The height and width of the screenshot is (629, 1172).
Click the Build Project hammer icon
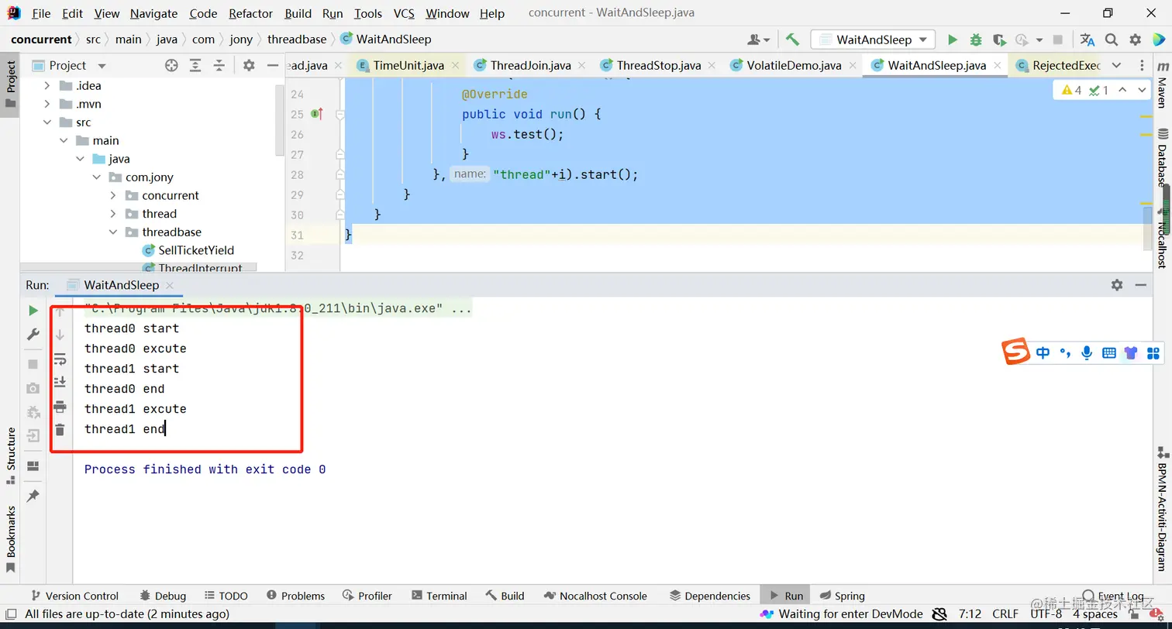click(792, 40)
